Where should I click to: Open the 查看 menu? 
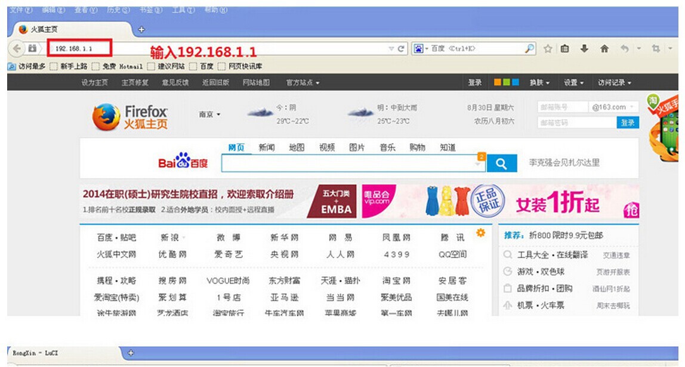(86, 10)
